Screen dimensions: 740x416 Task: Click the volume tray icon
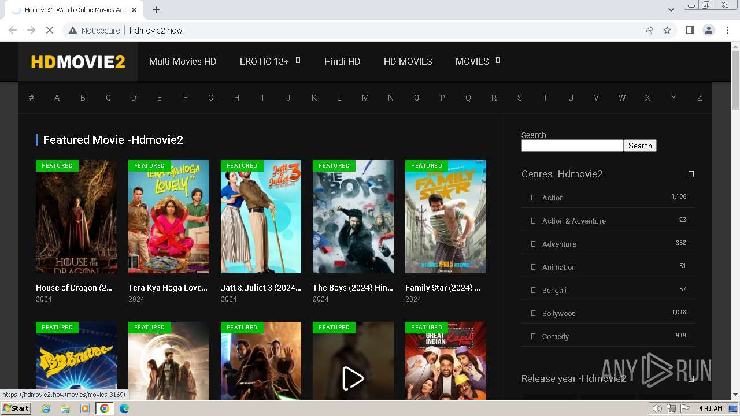[657, 408]
